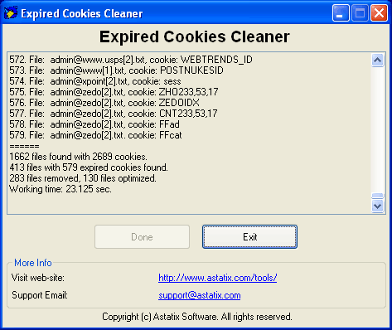Image resolution: width=392 pixels, height=330 pixels.
Task: Click the greyed-out Done button
Action: coord(142,237)
